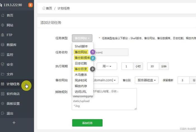
Task: Click the panel settings gear icon
Action: point(3,104)
